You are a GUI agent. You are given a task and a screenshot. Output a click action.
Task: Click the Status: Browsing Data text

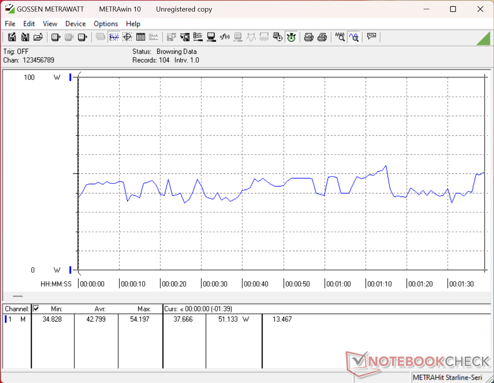pyautogui.click(x=165, y=52)
